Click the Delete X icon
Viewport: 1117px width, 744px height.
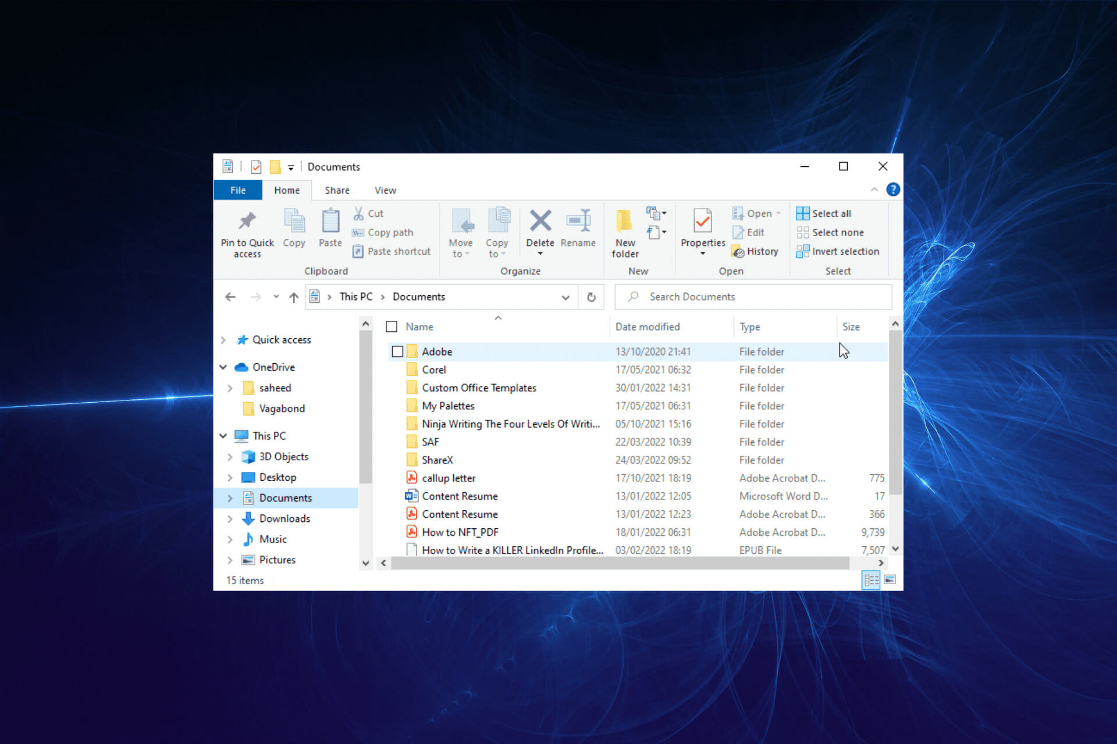[540, 221]
